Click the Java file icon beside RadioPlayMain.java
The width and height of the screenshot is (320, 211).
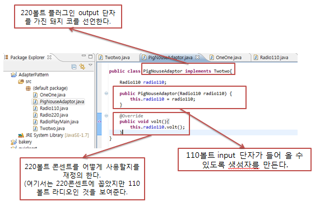tap(35, 121)
